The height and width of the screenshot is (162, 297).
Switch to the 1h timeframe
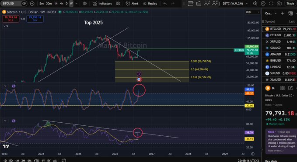click(x=56, y=3)
